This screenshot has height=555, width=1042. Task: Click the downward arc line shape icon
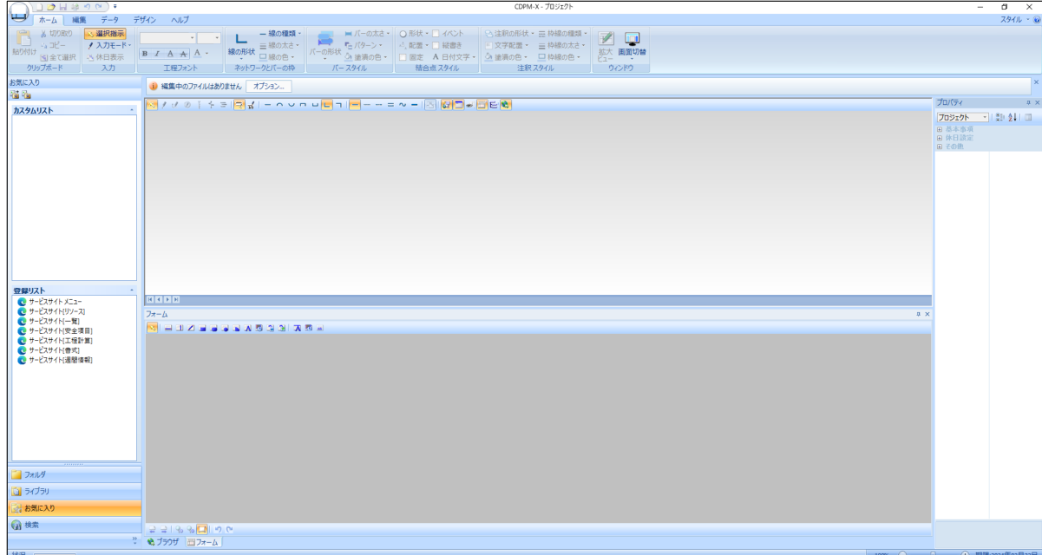click(291, 105)
